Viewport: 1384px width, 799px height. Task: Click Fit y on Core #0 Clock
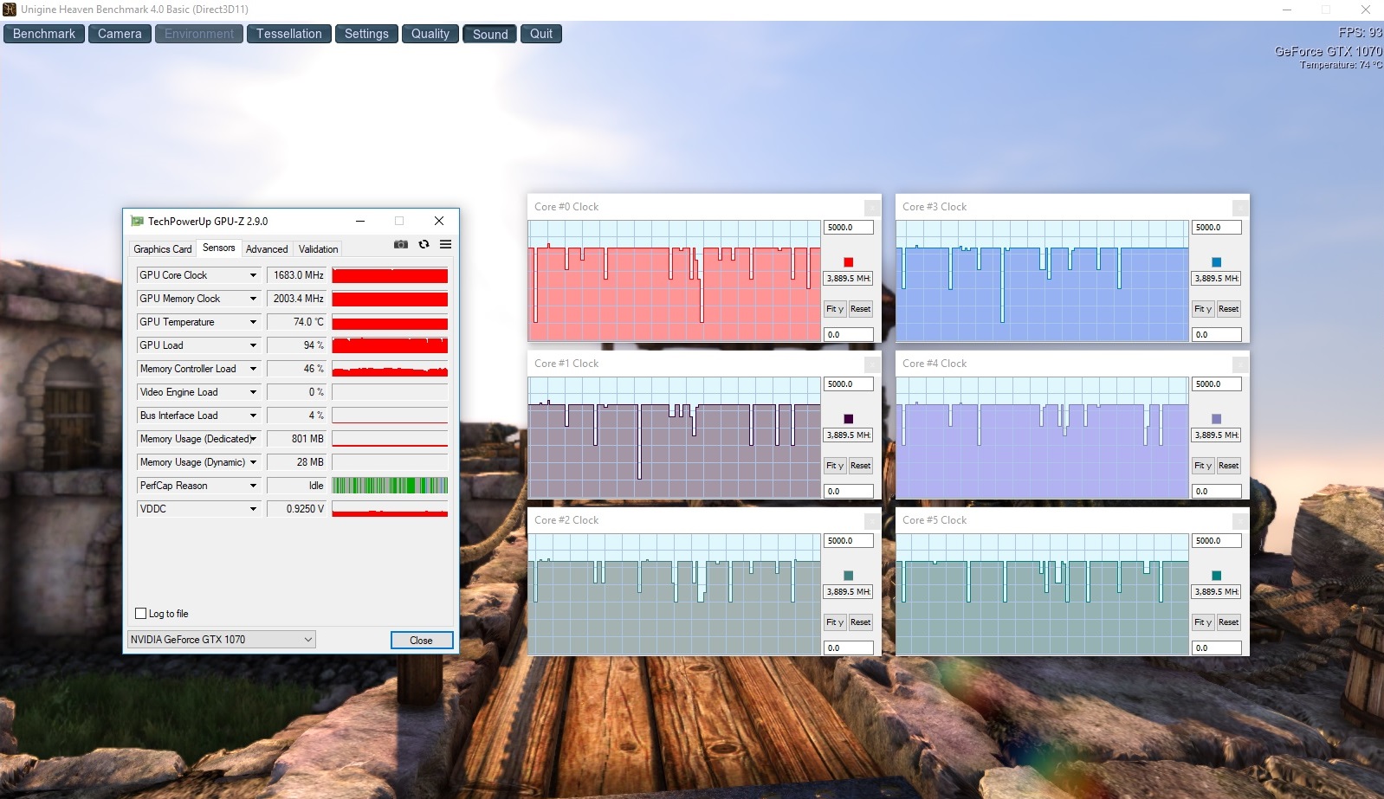pos(835,309)
